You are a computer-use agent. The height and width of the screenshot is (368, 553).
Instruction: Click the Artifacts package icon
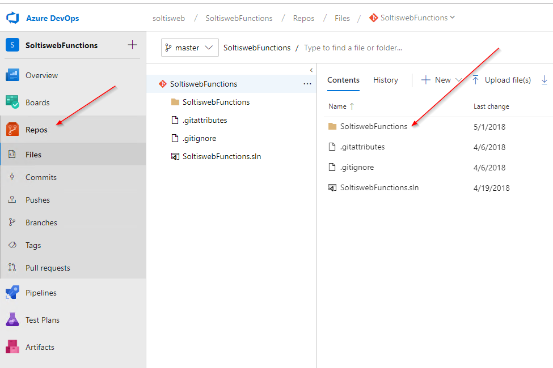pos(12,346)
